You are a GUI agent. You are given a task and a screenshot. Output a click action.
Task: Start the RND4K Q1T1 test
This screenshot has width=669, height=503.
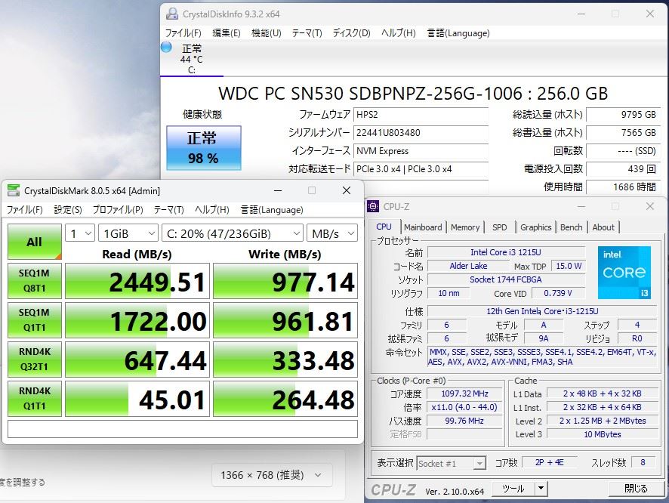(x=35, y=399)
